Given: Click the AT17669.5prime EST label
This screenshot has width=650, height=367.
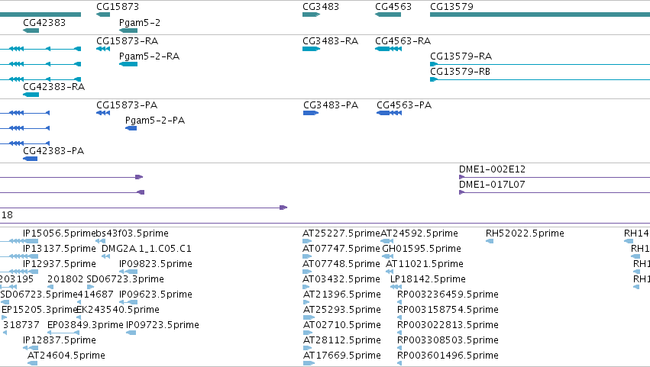Looking at the screenshot, I should [342, 356].
